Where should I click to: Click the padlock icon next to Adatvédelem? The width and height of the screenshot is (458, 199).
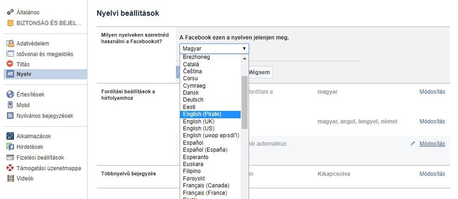(10, 44)
